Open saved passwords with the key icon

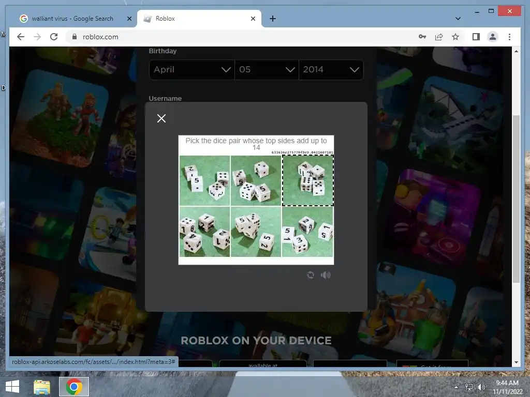(422, 37)
